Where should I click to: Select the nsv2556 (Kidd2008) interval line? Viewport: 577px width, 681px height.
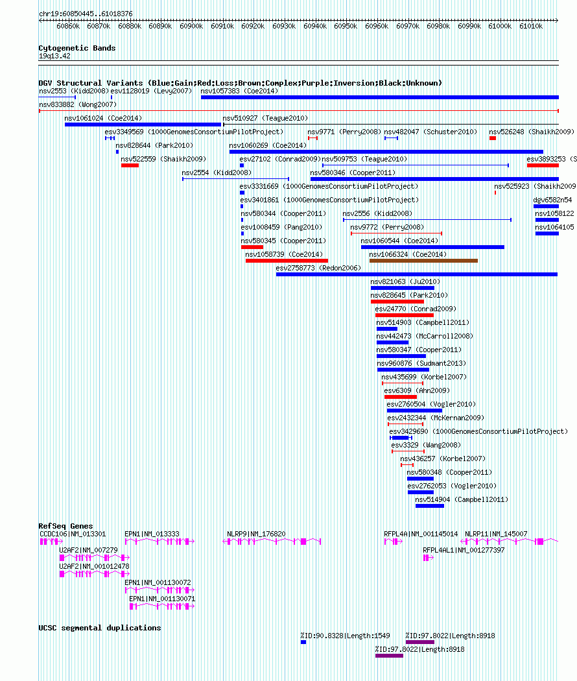click(427, 220)
